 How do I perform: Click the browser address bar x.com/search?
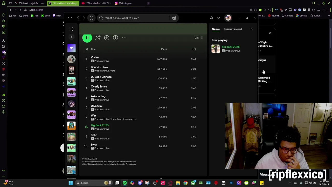point(36,10)
